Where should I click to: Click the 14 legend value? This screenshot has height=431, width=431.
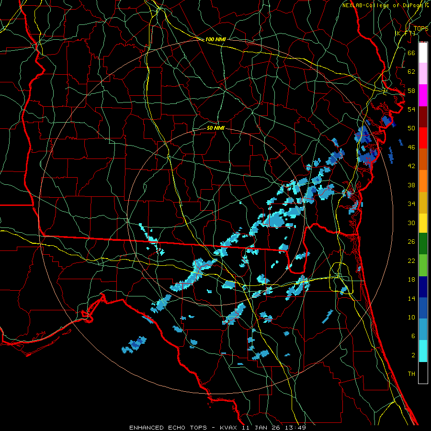[411, 298]
